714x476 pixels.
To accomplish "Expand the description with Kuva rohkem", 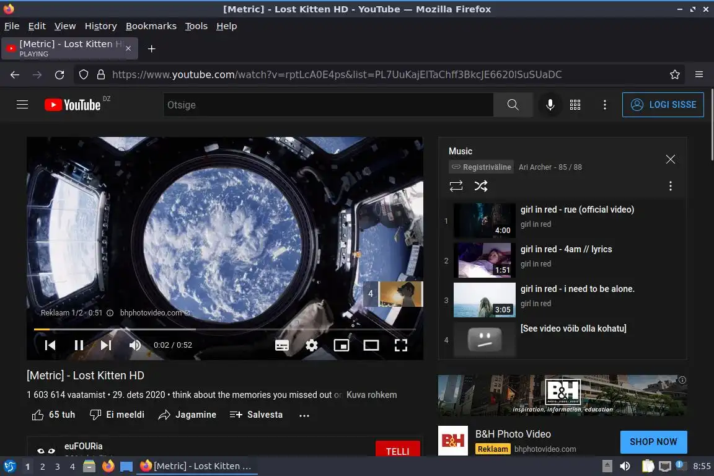I will pyautogui.click(x=372, y=395).
